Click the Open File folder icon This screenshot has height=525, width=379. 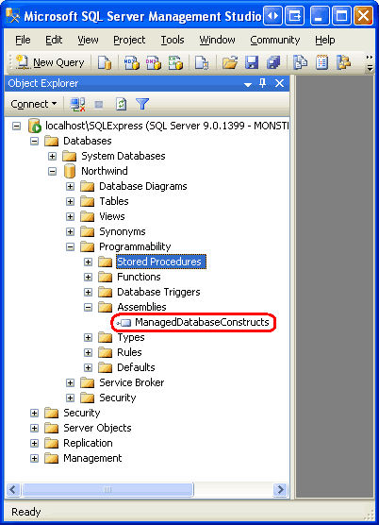click(230, 62)
